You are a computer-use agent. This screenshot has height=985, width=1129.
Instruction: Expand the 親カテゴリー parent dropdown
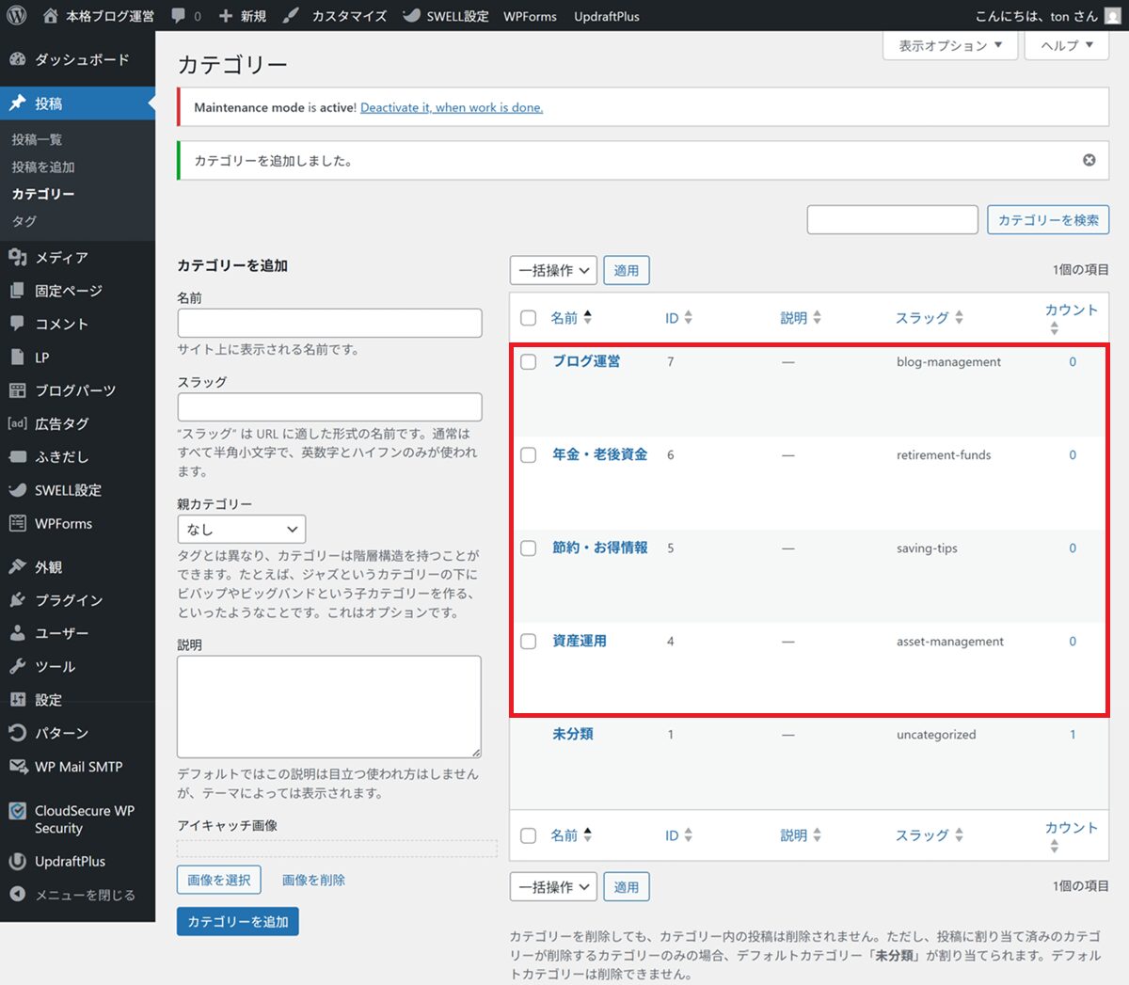pyautogui.click(x=241, y=529)
